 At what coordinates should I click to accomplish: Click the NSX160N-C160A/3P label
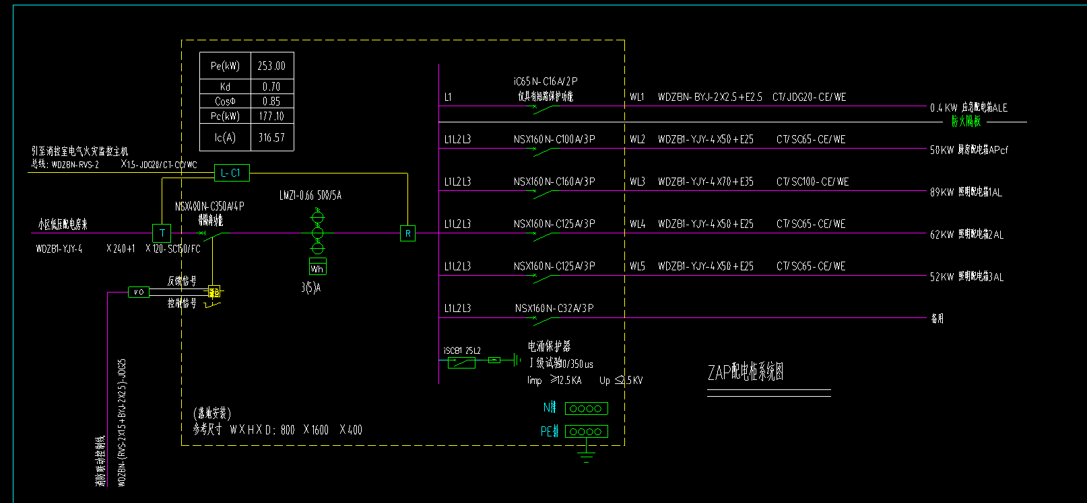click(554, 182)
